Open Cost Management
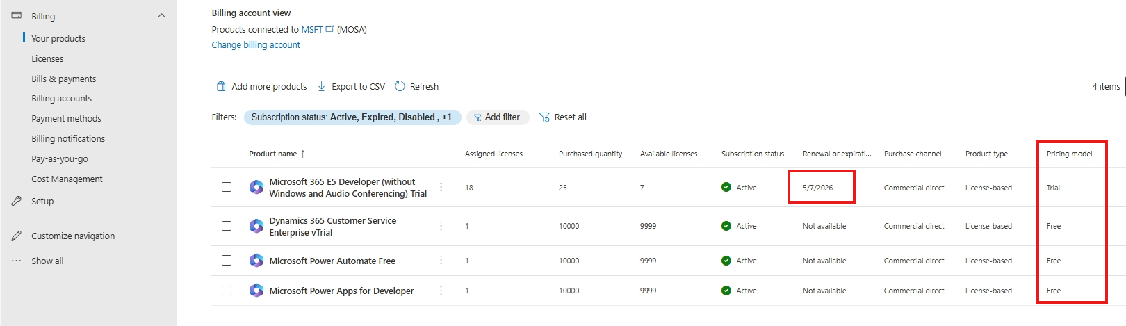 point(67,179)
